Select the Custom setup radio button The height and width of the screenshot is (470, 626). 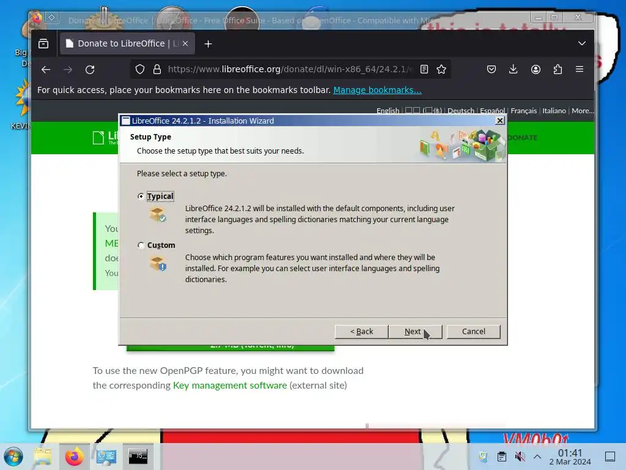pos(141,245)
